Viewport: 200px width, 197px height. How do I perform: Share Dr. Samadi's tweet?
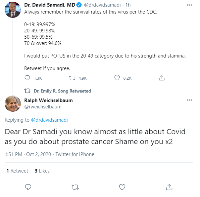pos(162,78)
